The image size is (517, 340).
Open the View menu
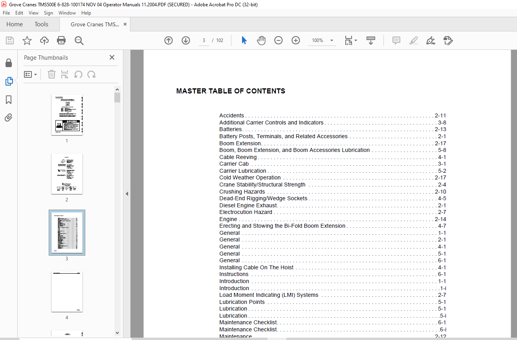(34, 13)
